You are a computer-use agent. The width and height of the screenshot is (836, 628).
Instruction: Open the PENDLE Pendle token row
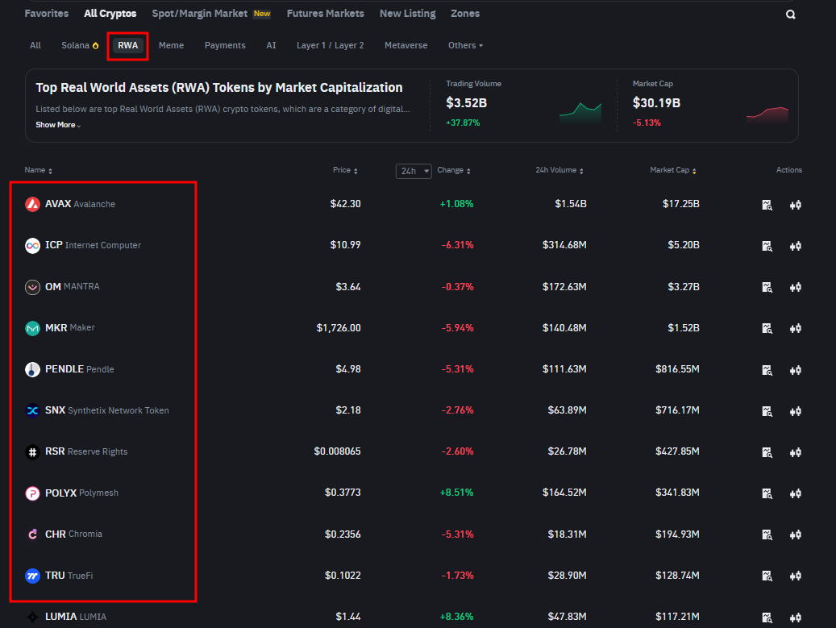[414, 369]
